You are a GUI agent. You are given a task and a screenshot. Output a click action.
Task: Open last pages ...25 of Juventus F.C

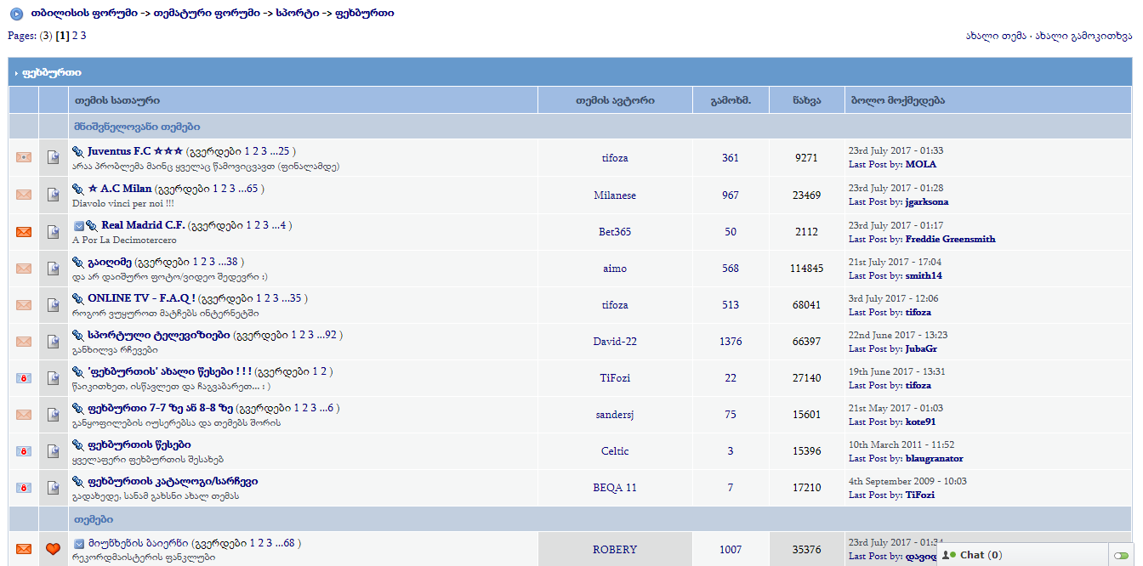point(278,151)
